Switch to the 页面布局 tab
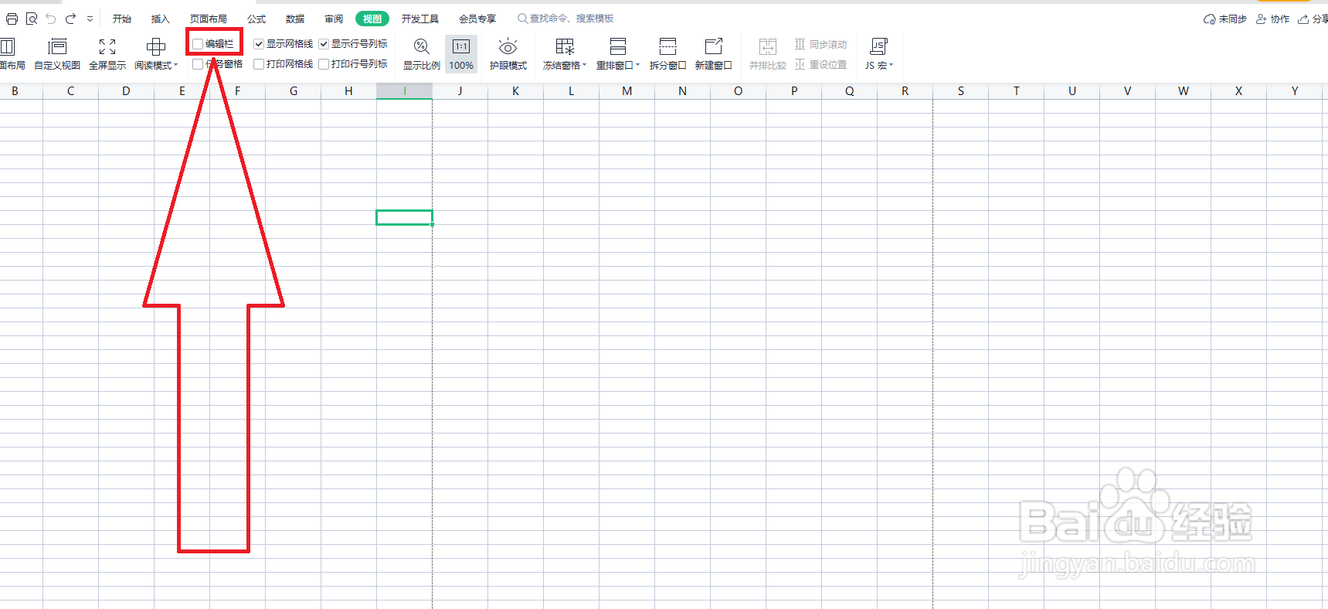Viewport: 1328px width, 609px height. [209, 19]
